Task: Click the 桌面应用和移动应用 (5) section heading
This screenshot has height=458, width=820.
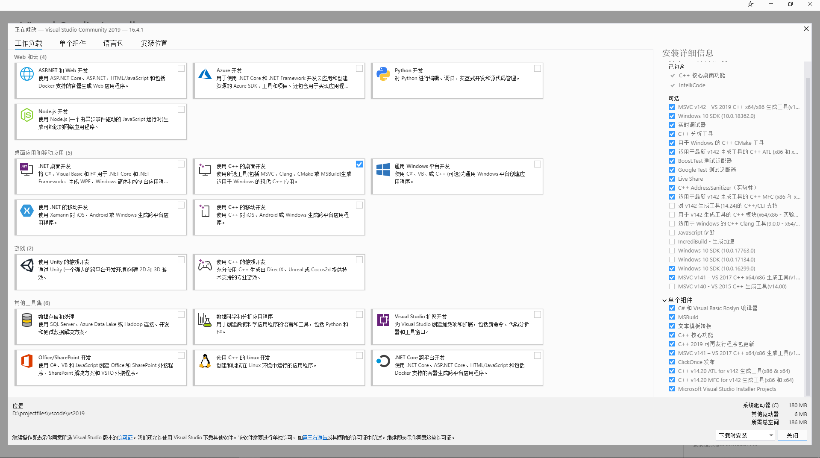Action: point(43,153)
